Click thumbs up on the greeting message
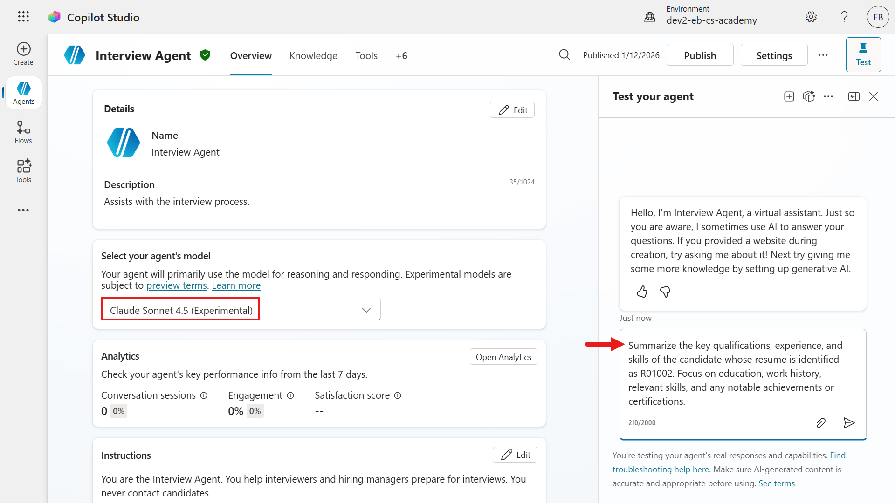The image size is (895, 503). 642,292
